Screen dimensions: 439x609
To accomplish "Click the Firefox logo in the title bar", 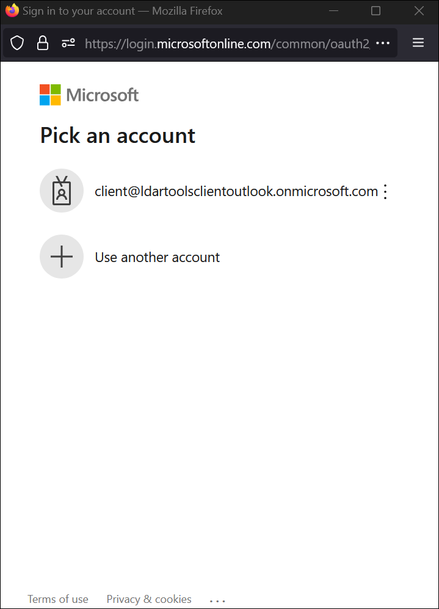I will point(12,11).
